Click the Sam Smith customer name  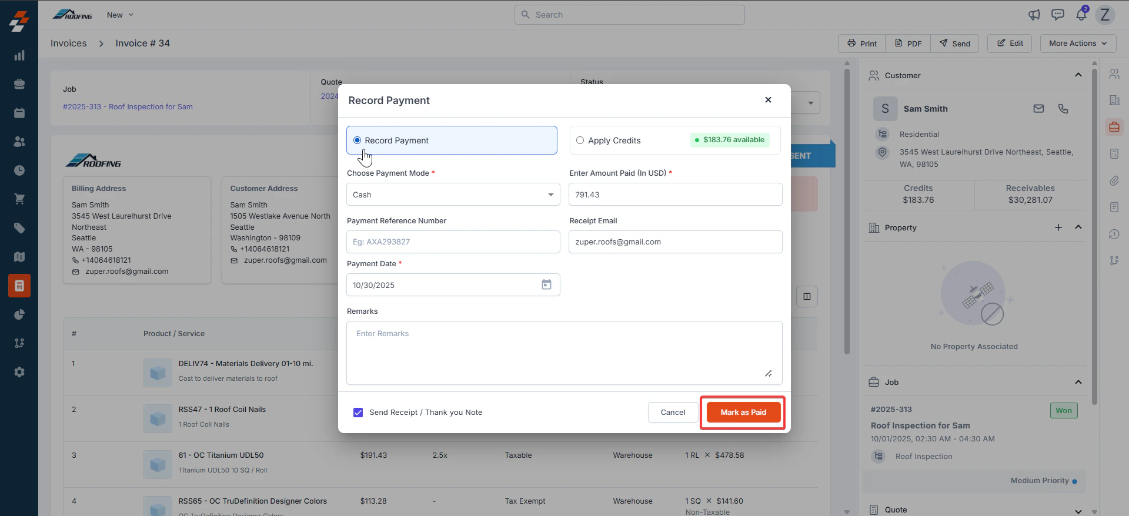pyautogui.click(x=926, y=109)
